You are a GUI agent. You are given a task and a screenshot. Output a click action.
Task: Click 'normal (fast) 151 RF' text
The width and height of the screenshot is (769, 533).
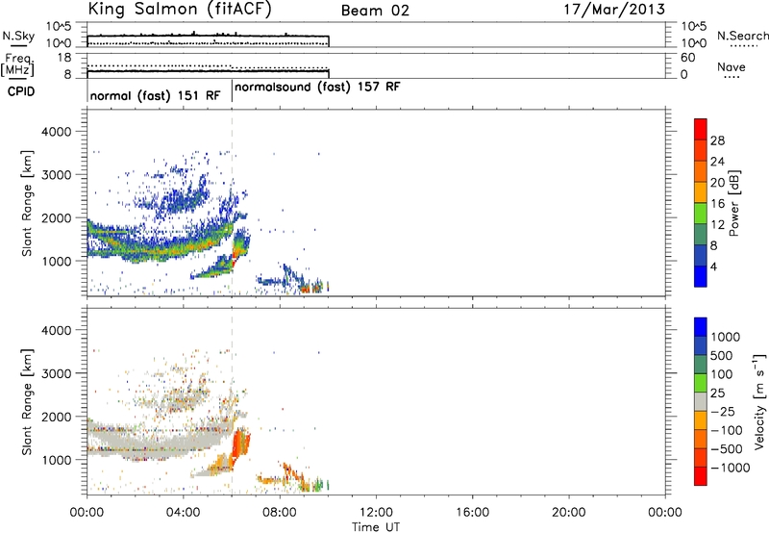(156, 95)
